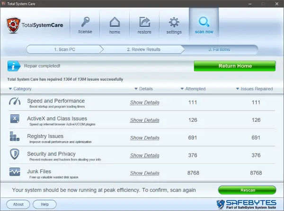The width and height of the screenshot is (284, 211).
Task: Open the restore arrow icon
Action: [x=144, y=22]
